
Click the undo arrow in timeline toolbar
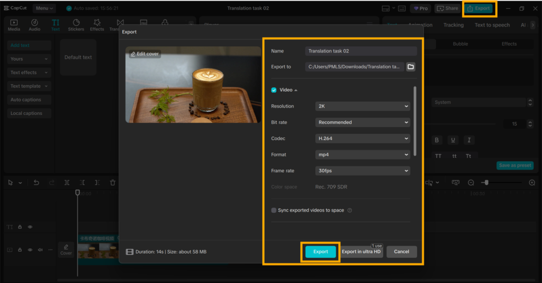(37, 183)
